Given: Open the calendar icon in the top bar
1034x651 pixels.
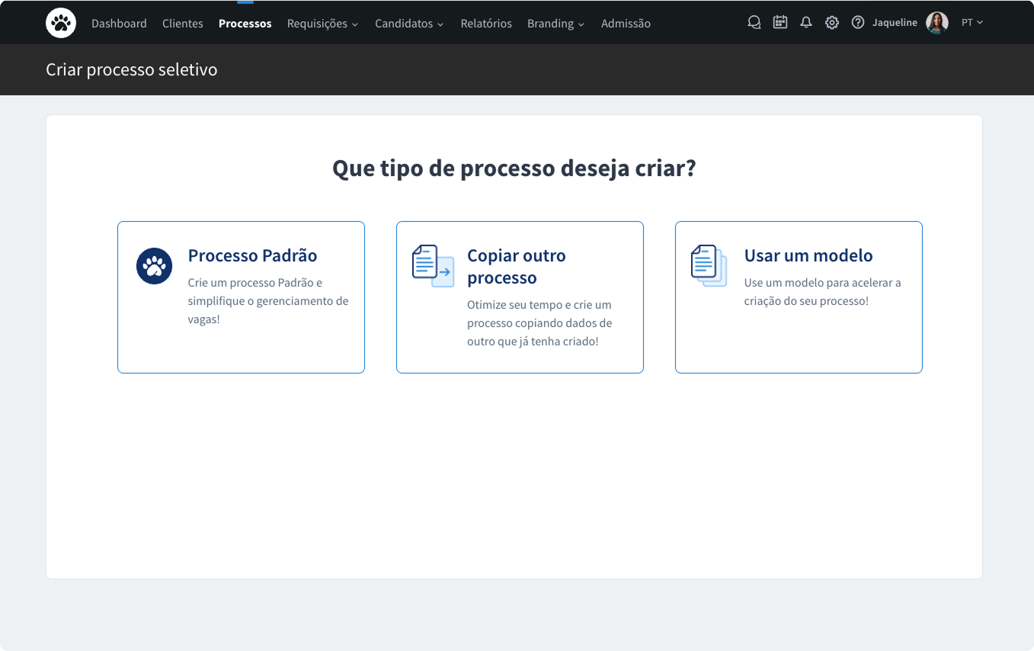Looking at the screenshot, I should [x=780, y=22].
